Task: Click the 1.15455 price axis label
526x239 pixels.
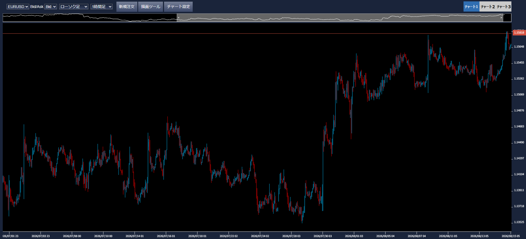Action: 519,63
